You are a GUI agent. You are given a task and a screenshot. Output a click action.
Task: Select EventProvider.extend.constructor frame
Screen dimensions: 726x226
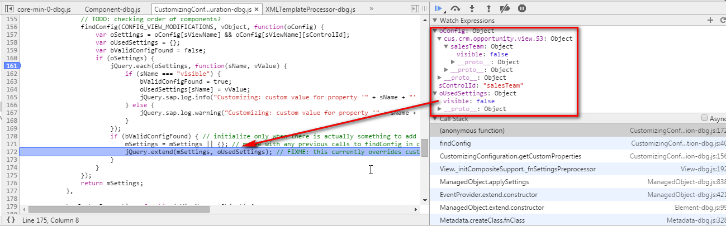tap(578, 195)
